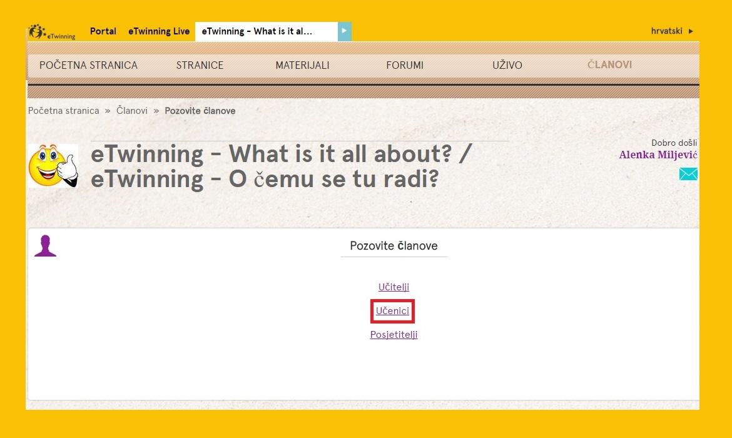Go to Početna stranica breadcrumb link
732x438 pixels.
pos(63,111)
